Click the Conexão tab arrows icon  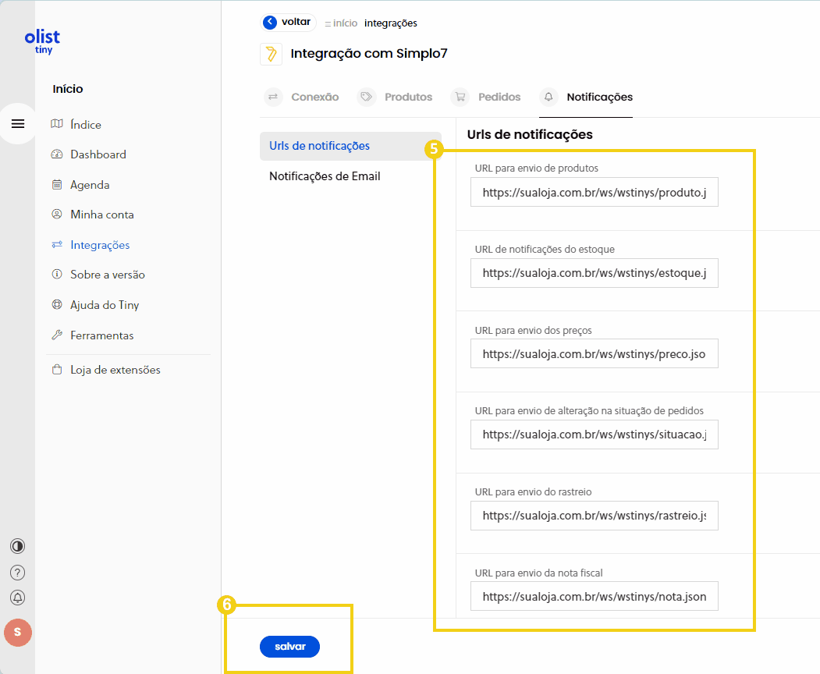[x=273, y=97]
